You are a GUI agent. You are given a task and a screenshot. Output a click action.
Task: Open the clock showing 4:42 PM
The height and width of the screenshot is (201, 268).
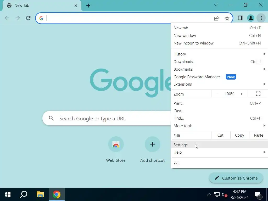[x=240, y=194]
